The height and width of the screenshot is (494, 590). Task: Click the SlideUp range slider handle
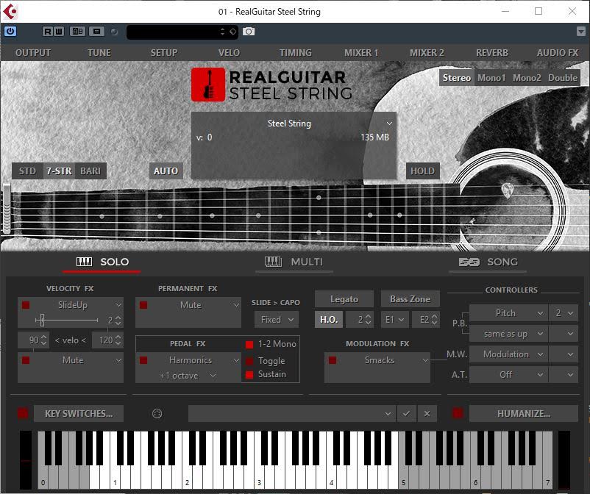[x=42, y=320]
